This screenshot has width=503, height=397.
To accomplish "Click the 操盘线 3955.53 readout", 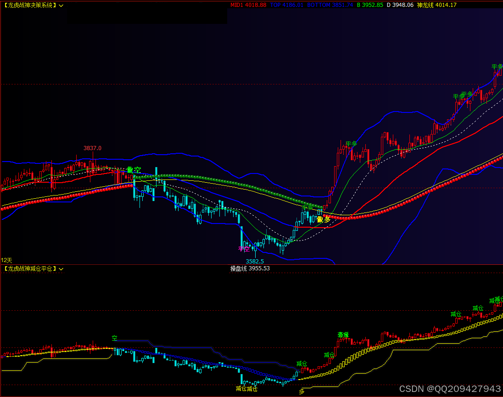I will pyautogui.click(x=250, y=268).
